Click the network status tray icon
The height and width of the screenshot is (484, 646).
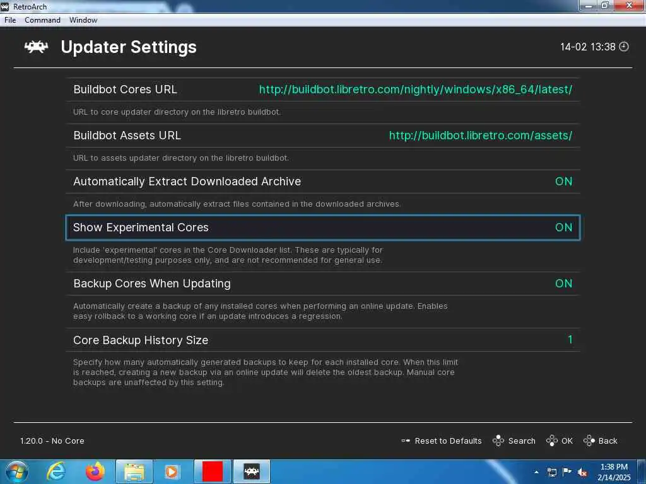click(551, 472)
